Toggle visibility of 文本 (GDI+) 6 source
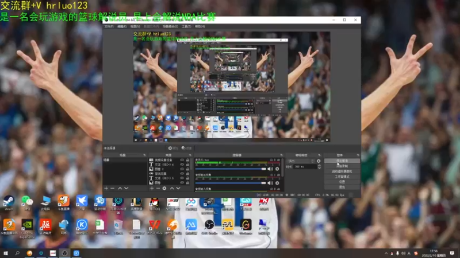The width and height of the screenshot is (460, 258). (x=182, y=165)
